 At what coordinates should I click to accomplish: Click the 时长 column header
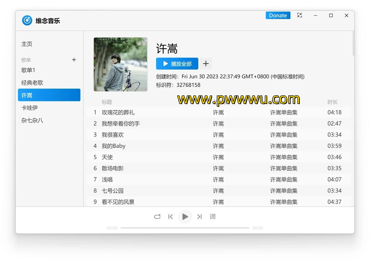332,102
